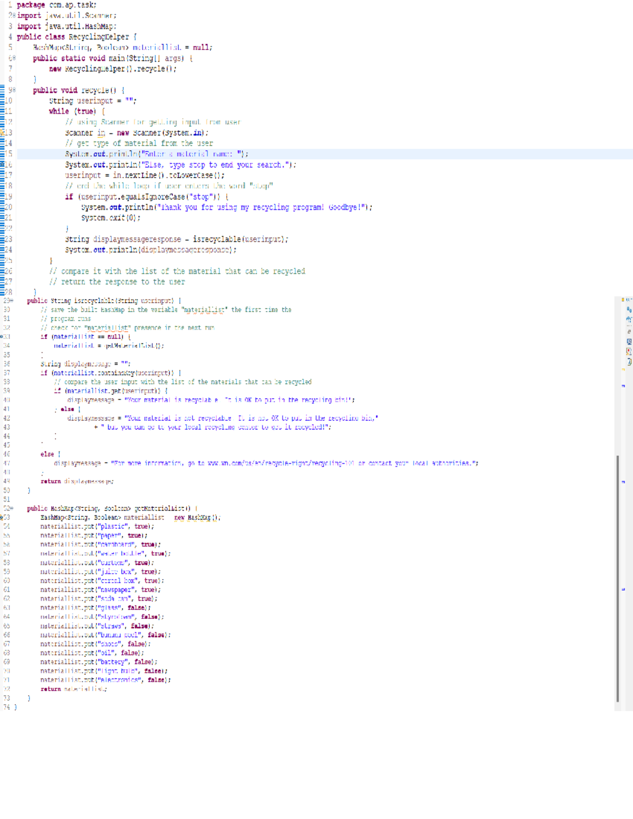Click 'public HashMap<String, Boolean> getMaterialList()' signature
Image resolution: width=633 pixels, height=819 pixels.
112,508
